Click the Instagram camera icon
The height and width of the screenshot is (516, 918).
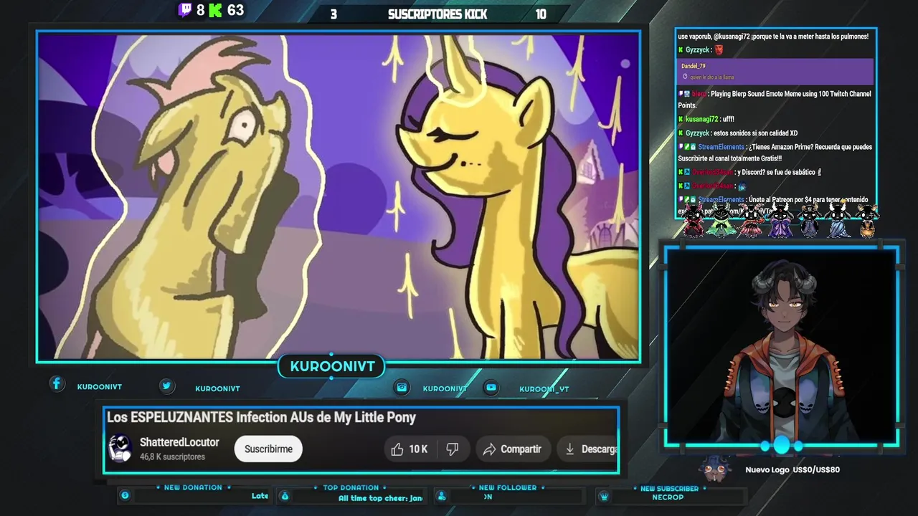pos(402,387)
